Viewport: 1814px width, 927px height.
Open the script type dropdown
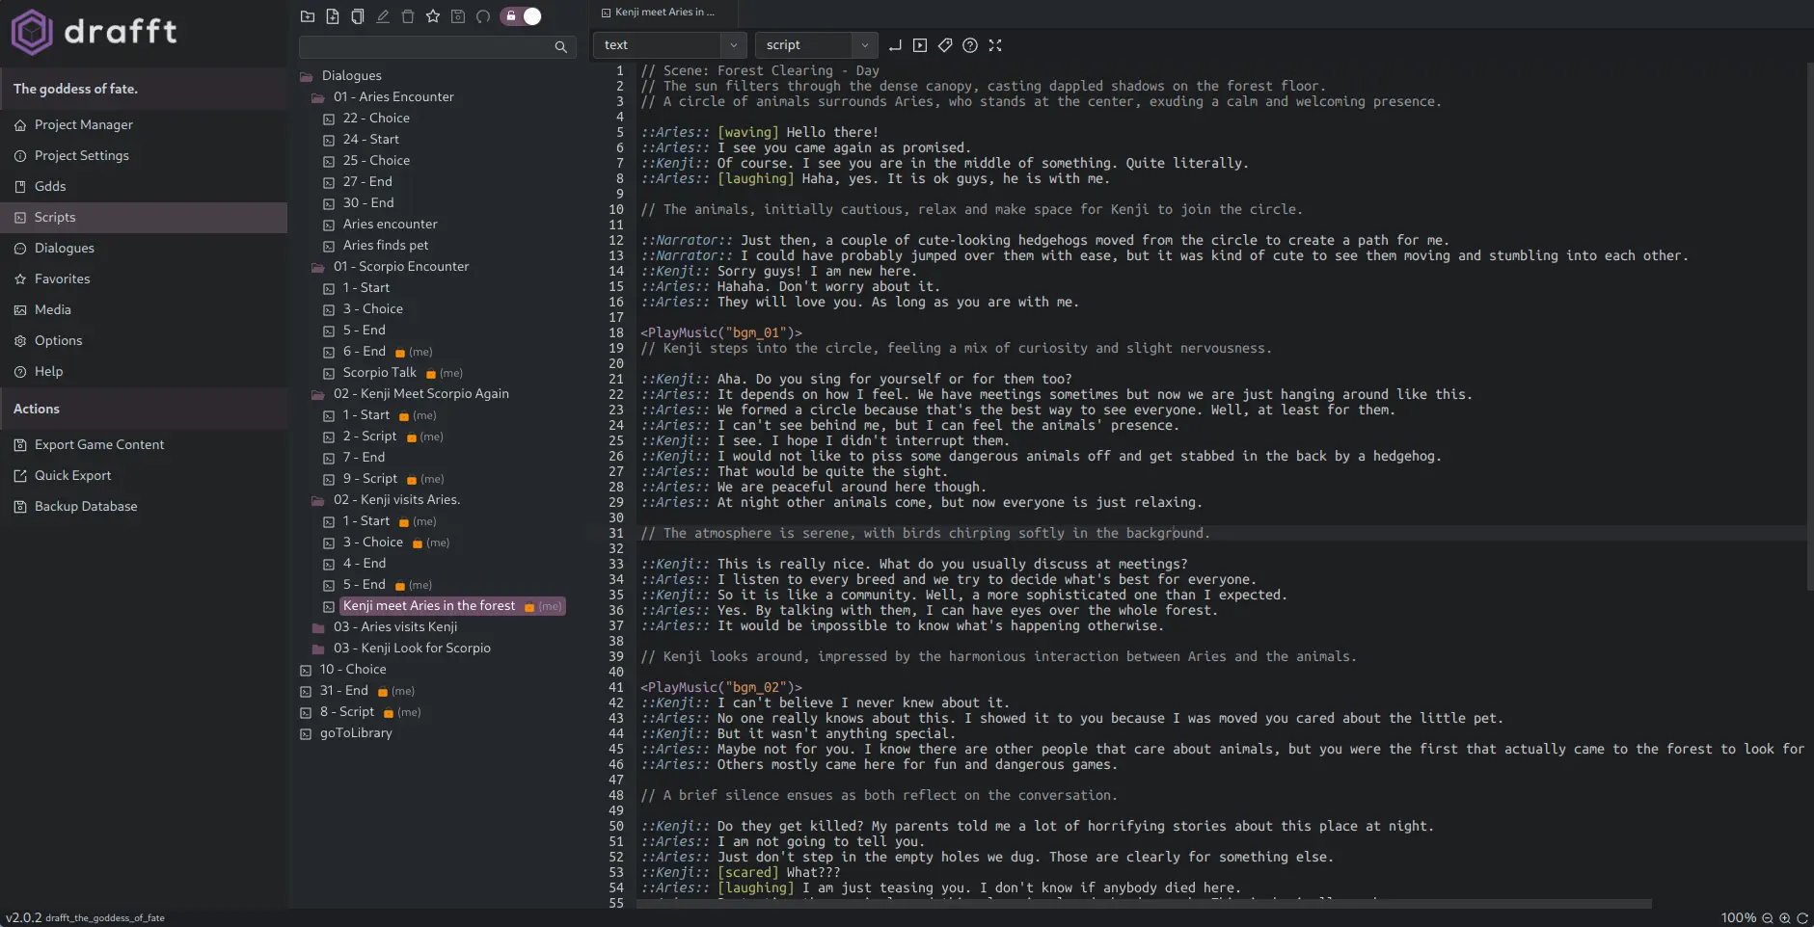[x=816, y=45]
